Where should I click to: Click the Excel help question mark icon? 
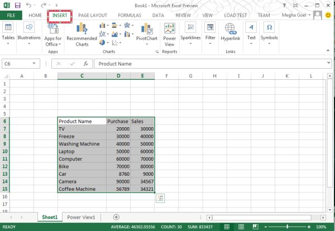tap(284, 6)
